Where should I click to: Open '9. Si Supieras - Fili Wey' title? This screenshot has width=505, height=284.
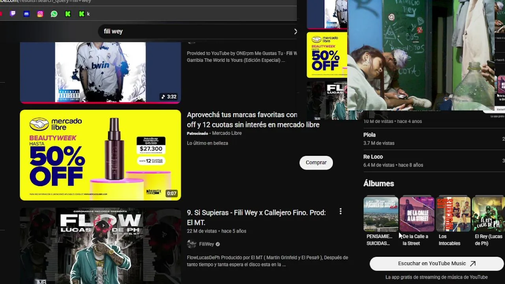(256, 217)
